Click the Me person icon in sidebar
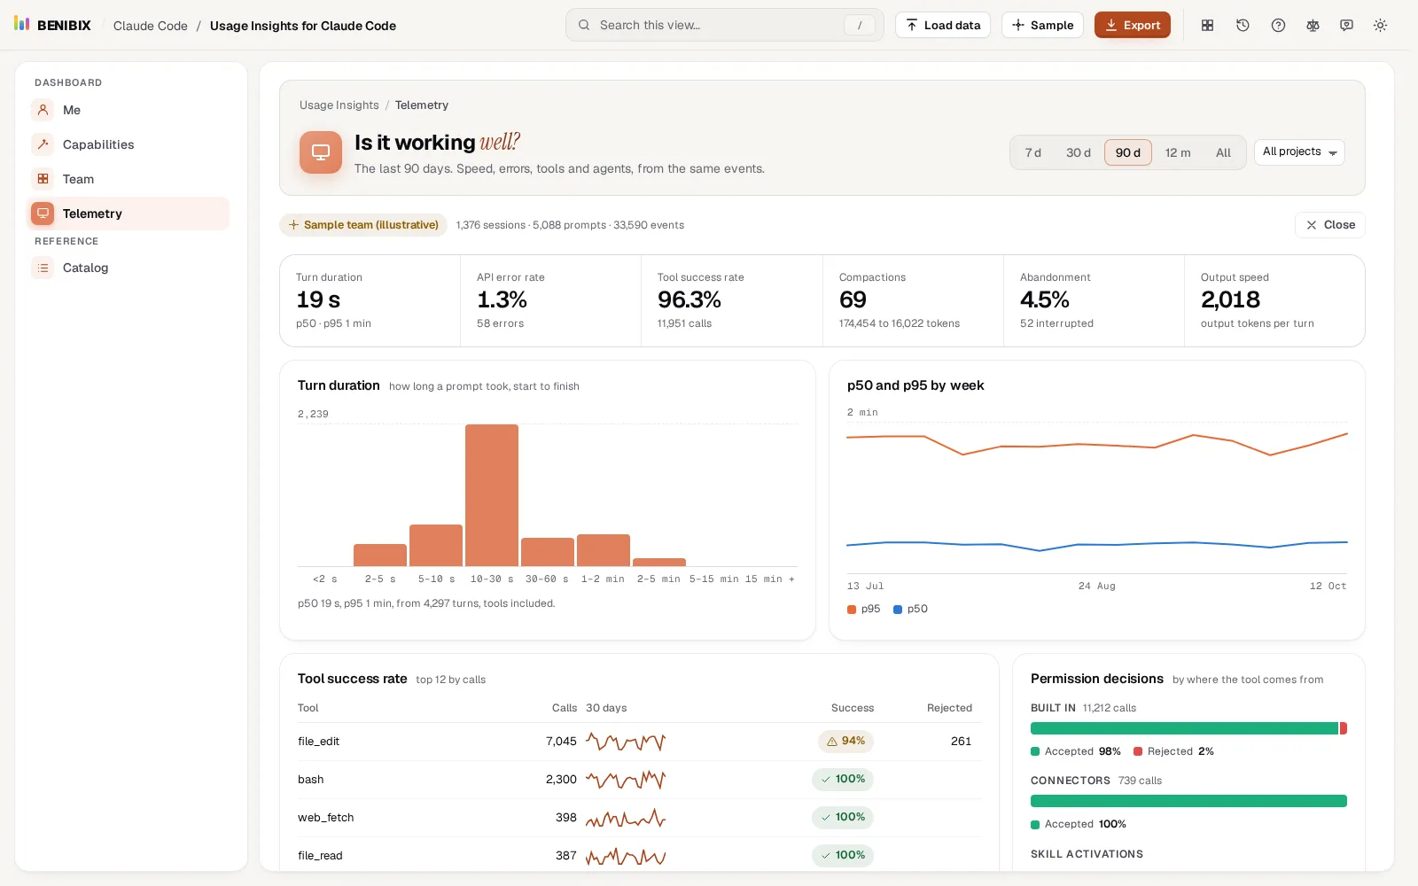 pyautogui.click(x=43, y=110)
